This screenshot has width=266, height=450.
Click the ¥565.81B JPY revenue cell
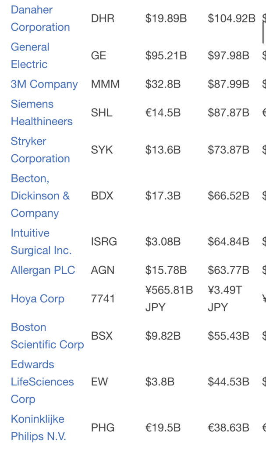pos(169,299)
